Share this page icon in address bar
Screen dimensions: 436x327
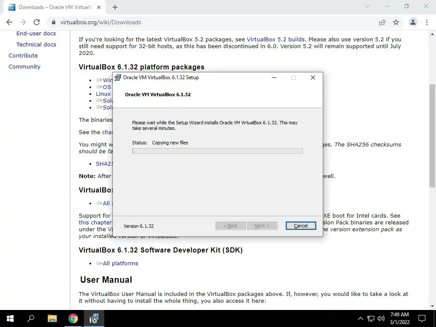coord(382,22)
